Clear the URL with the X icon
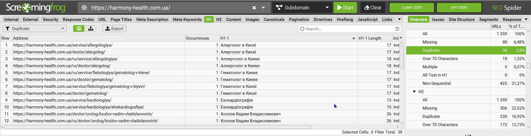 pyautogui.click(x=254, y=8)
